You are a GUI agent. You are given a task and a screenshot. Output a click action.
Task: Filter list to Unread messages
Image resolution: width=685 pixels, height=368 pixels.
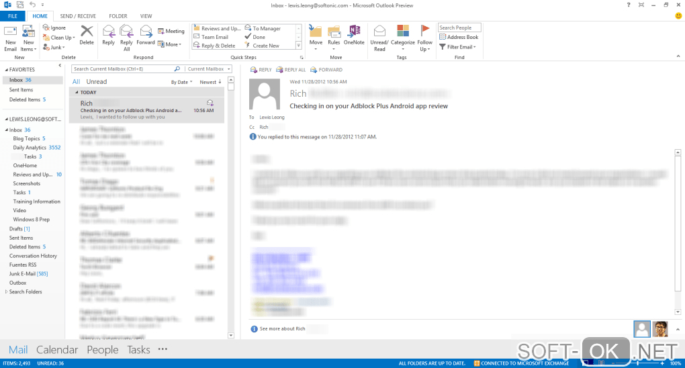click(x=97, y=82)
